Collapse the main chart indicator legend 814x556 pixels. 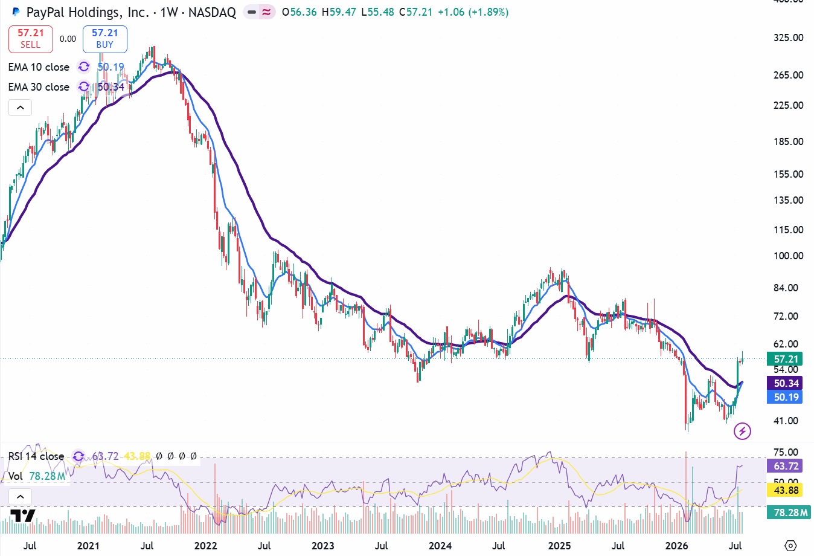[x=20, y=108]
